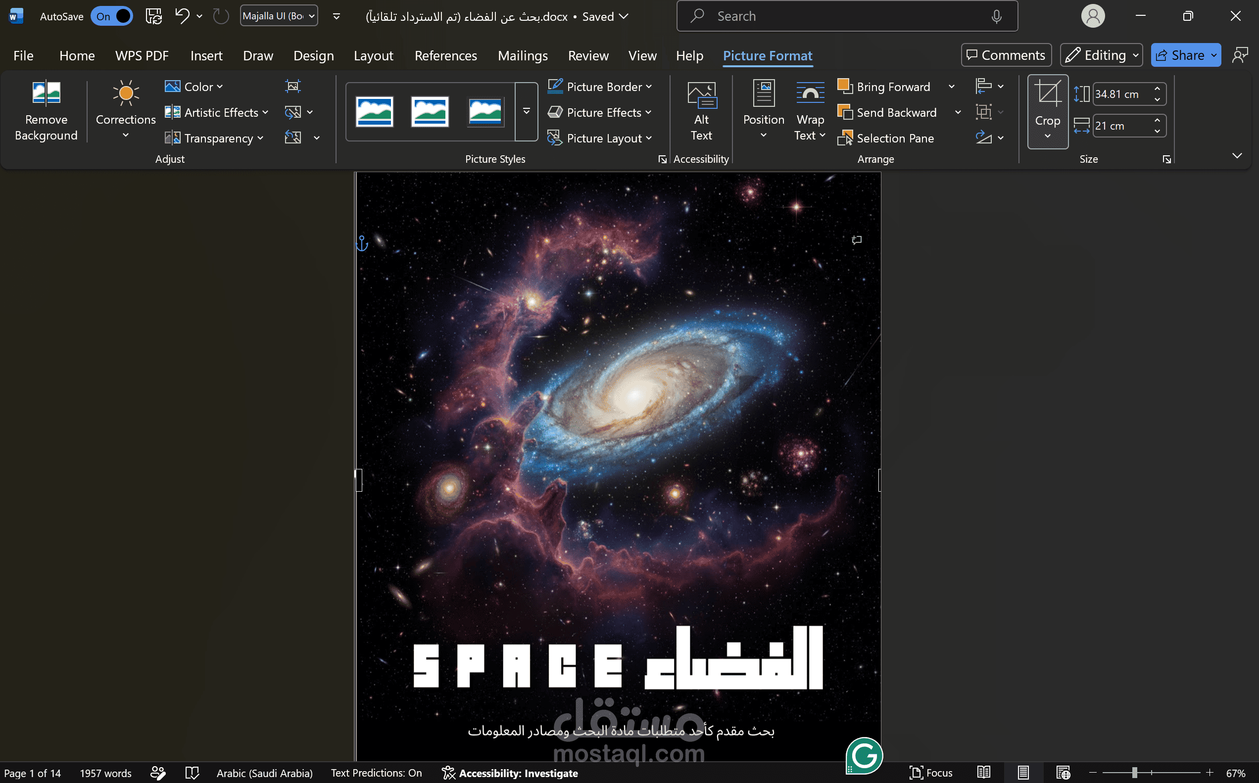
Task: Click the zoom in plus button
Action: [x=1210, y=773]
